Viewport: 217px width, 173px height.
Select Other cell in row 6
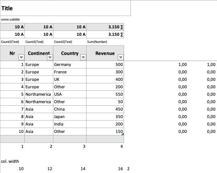(x=70, y=102)
